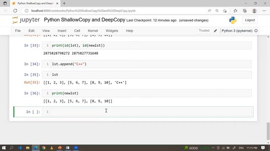Open the Collections icon
The image size is (270, 151).
(245, 10)
